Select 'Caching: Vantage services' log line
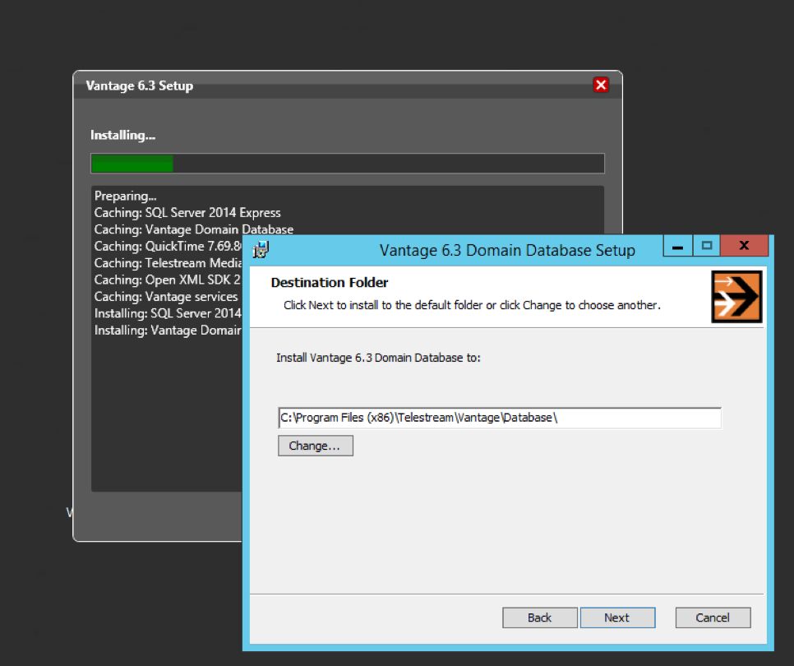The width and height of the screenshot is (794, 666). pos(166,296)
